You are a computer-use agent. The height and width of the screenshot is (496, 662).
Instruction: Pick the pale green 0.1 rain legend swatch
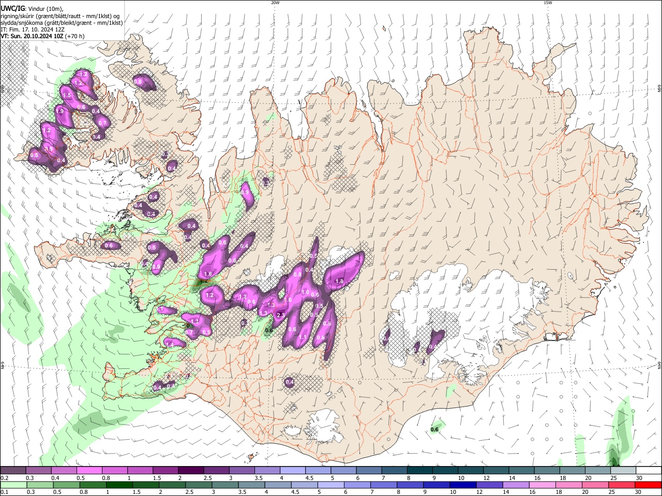pyautogui.click(x=13, y=485)
